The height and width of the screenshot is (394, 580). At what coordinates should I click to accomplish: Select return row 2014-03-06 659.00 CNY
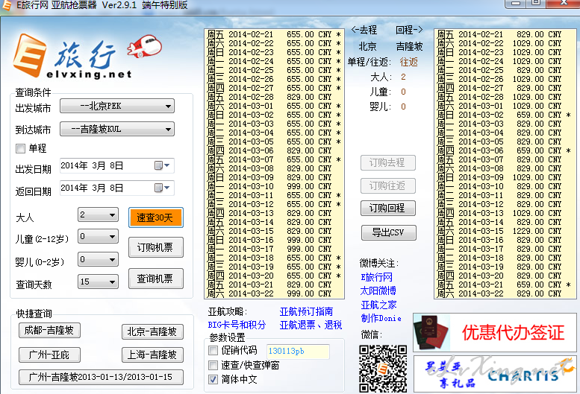[505, 150]
